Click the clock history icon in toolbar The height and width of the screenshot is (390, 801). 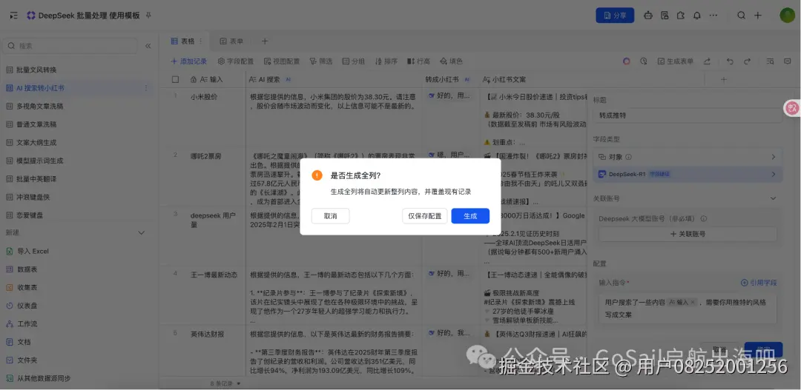643,61
